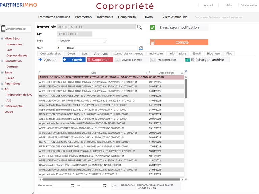The height and width of the screenshot is (194, 259).
Task: Open calendar picker for Période du start date
Action: pyautogui.click(x=72, y=185)
